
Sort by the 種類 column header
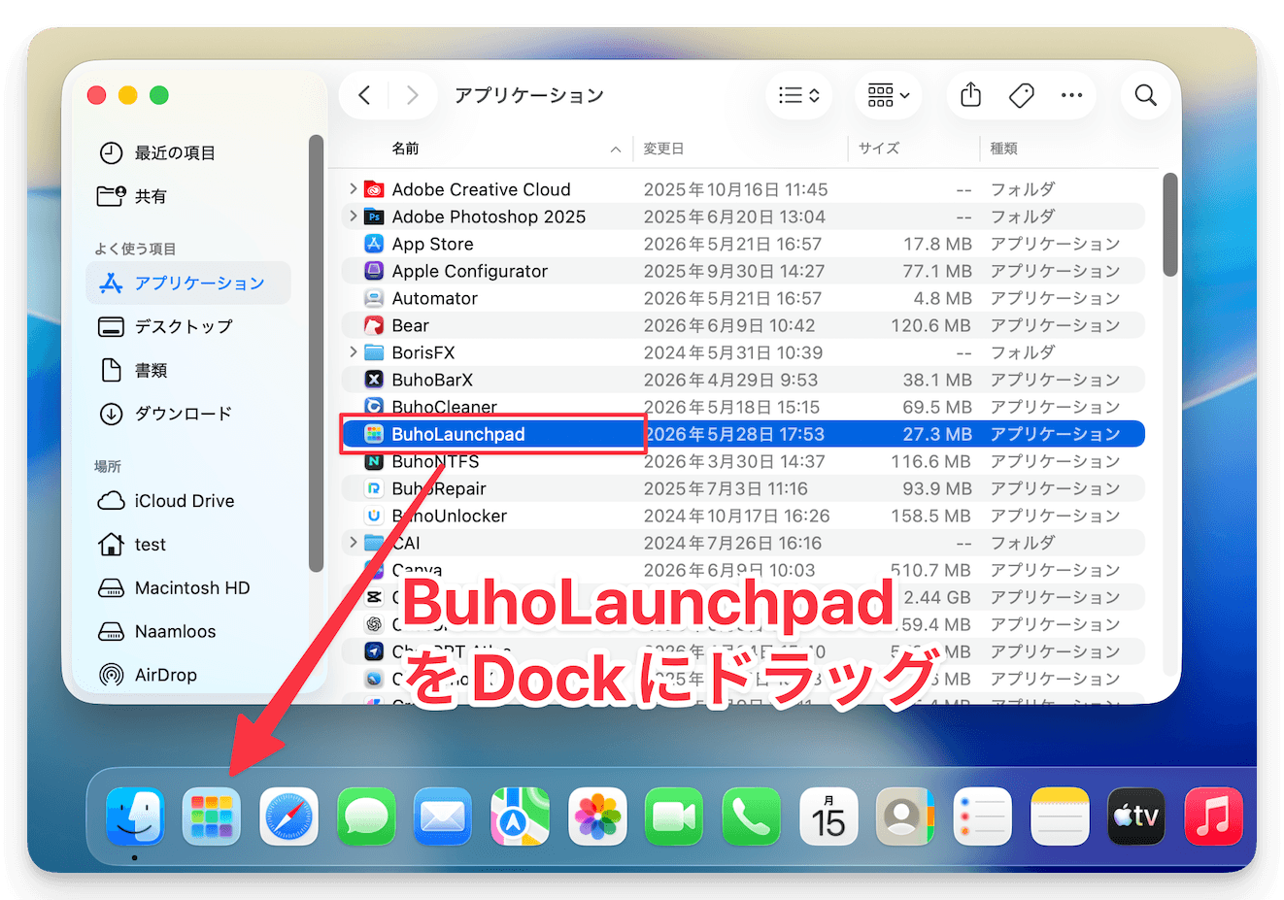(1004, 149)
